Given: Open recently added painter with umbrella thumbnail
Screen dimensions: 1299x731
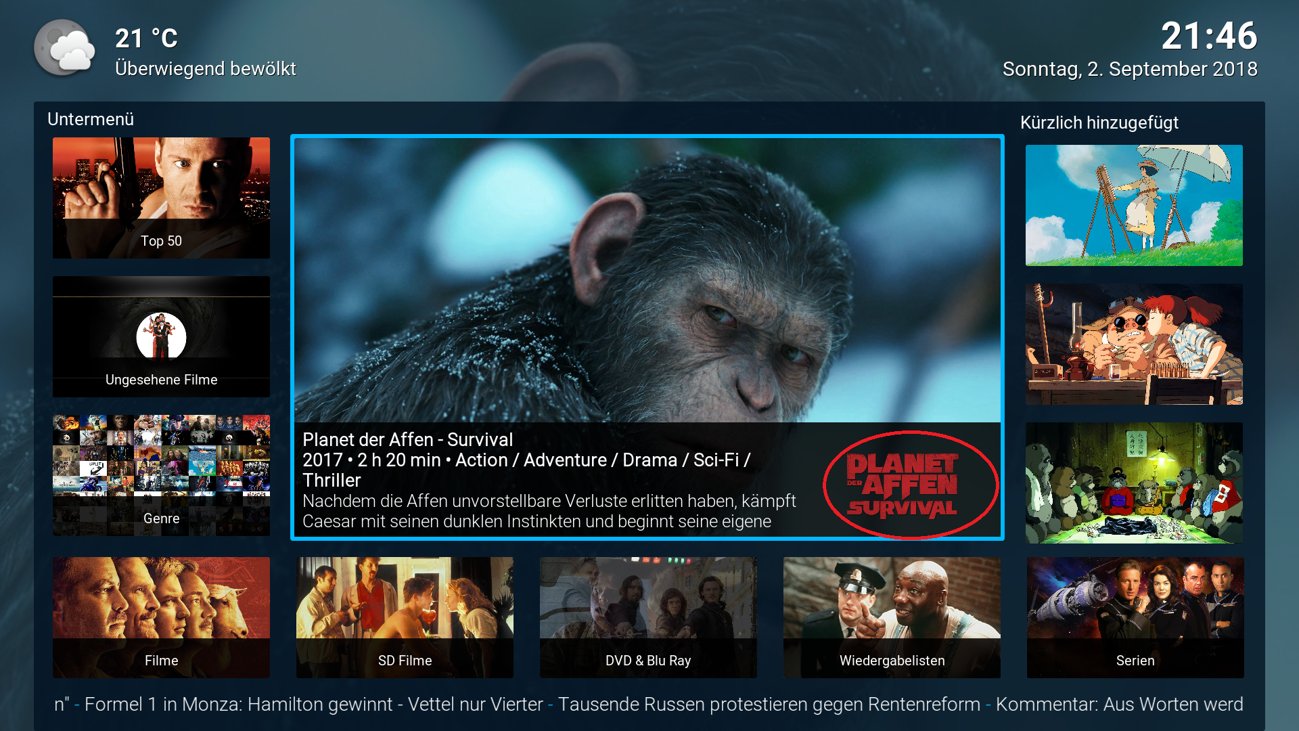Looking at the screenshot, I should tap(1134, 205).
